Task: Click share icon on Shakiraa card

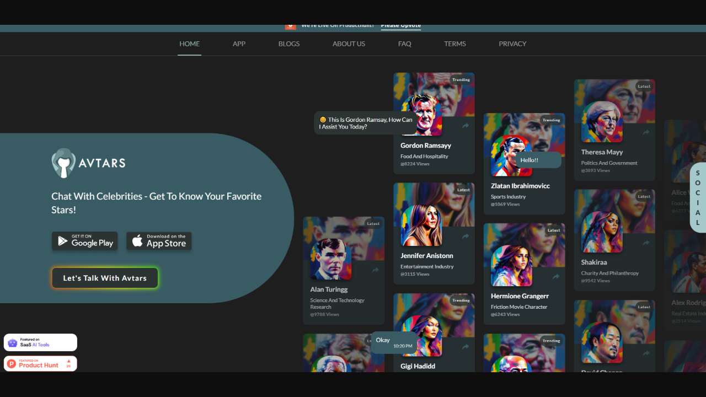Action: tap(646, 243)
